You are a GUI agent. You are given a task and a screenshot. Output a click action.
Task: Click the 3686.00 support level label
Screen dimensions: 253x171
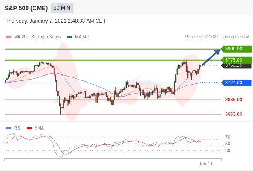pyautogui.click(x=233, y=100)
